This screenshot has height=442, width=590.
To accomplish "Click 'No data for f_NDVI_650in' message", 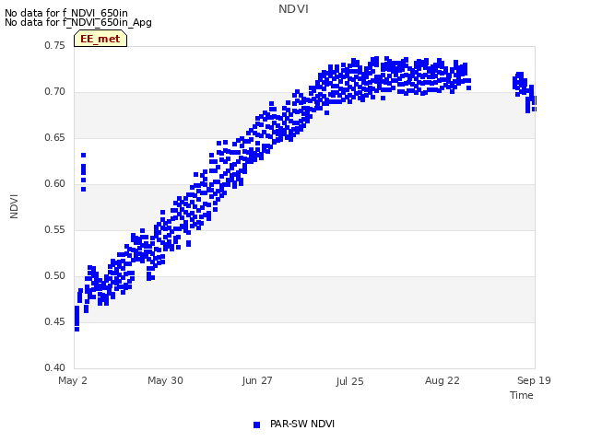I will 66,14.
